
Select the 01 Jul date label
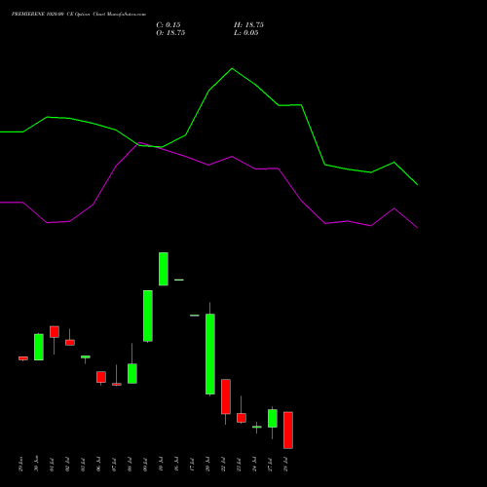(52, 465)
